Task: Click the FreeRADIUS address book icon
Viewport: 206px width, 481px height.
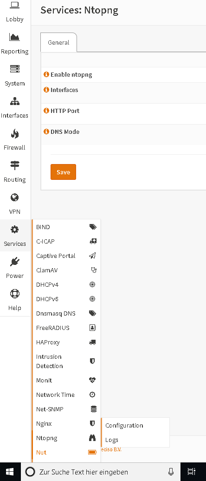Action: click(92, 328)
